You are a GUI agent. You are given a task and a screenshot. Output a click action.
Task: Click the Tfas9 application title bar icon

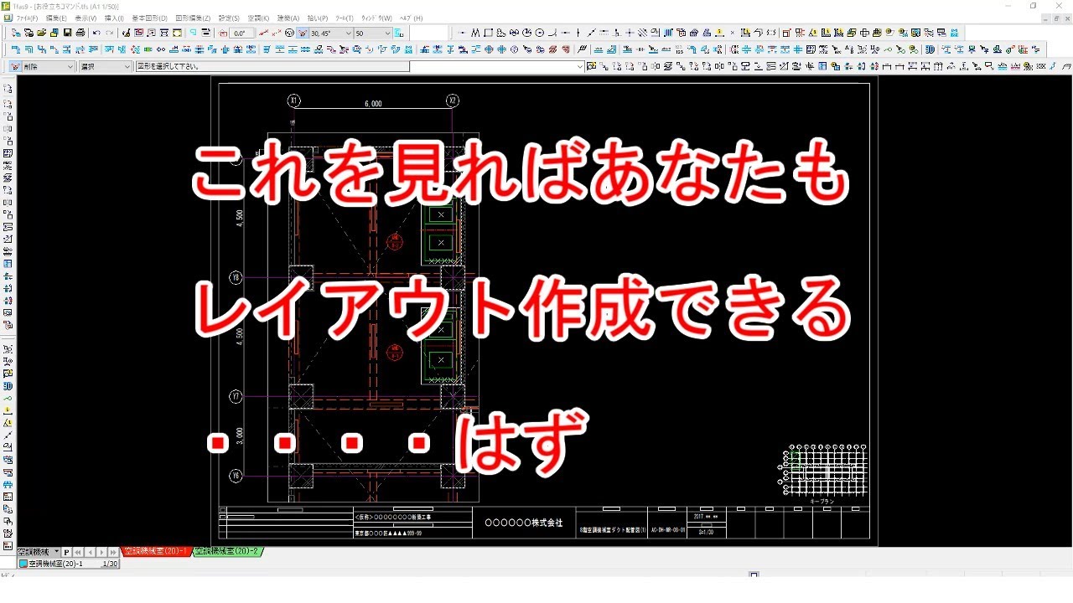(x=6, y=5)
